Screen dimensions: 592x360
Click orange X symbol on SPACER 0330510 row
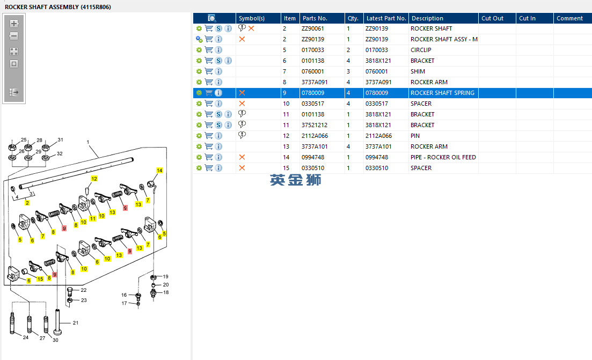coord(242,168)
